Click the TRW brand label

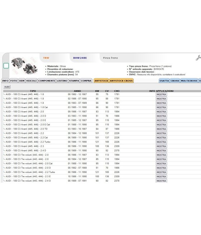(46, 58)
